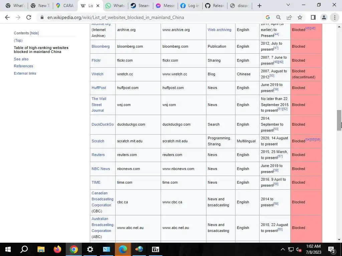
Task: Switch to the first What's tab
Action: 15,6
